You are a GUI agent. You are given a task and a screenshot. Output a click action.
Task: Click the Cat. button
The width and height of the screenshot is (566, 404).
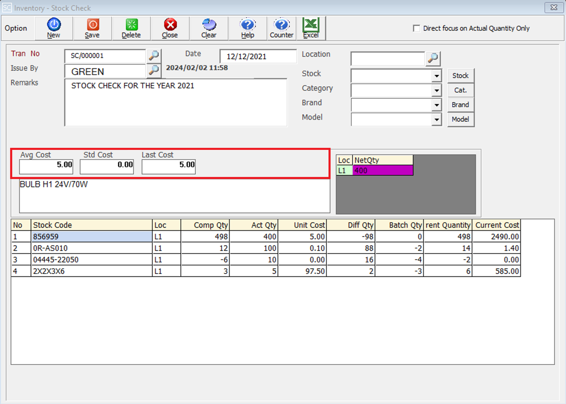pyautogui.click(x=460, y=90)
